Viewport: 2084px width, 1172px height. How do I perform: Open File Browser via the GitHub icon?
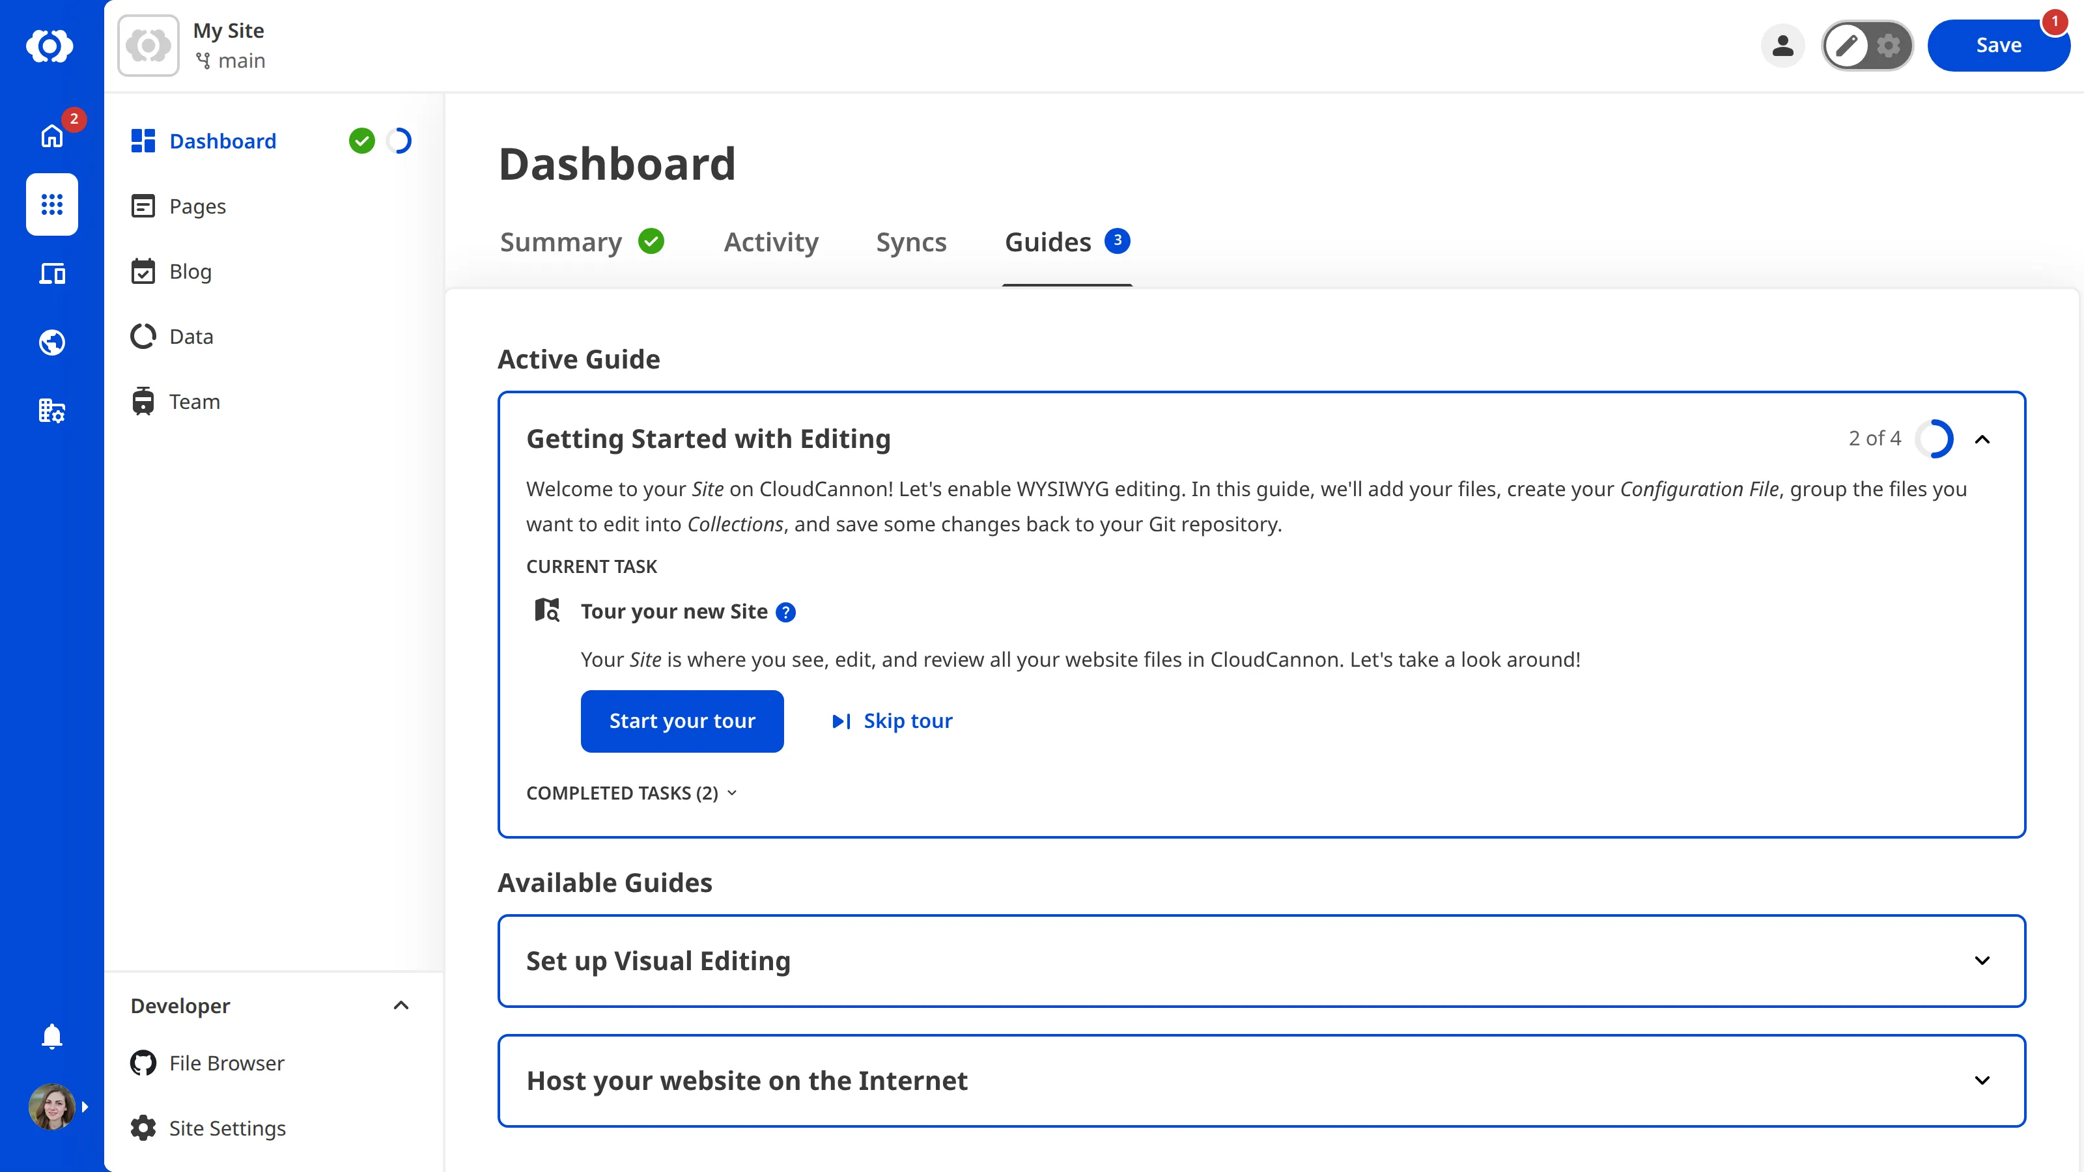pyautogui.click(x=143, y=1063)
